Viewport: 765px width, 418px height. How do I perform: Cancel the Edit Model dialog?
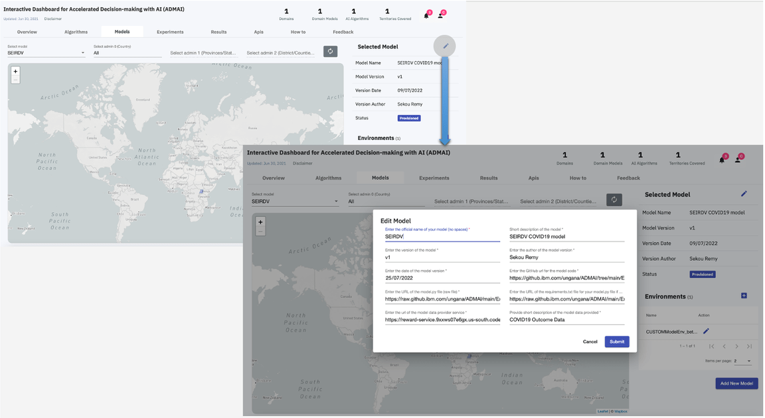coord(590,342)
